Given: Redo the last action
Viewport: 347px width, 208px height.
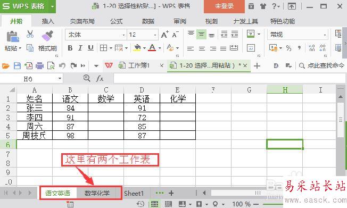Looking at the screenshot, I should point(73,66).
